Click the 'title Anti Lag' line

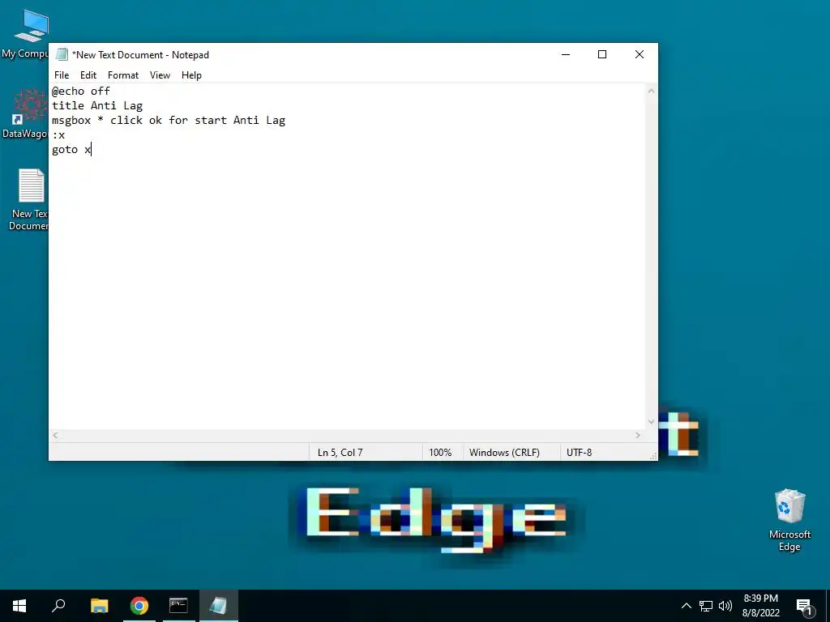(97, 105)
